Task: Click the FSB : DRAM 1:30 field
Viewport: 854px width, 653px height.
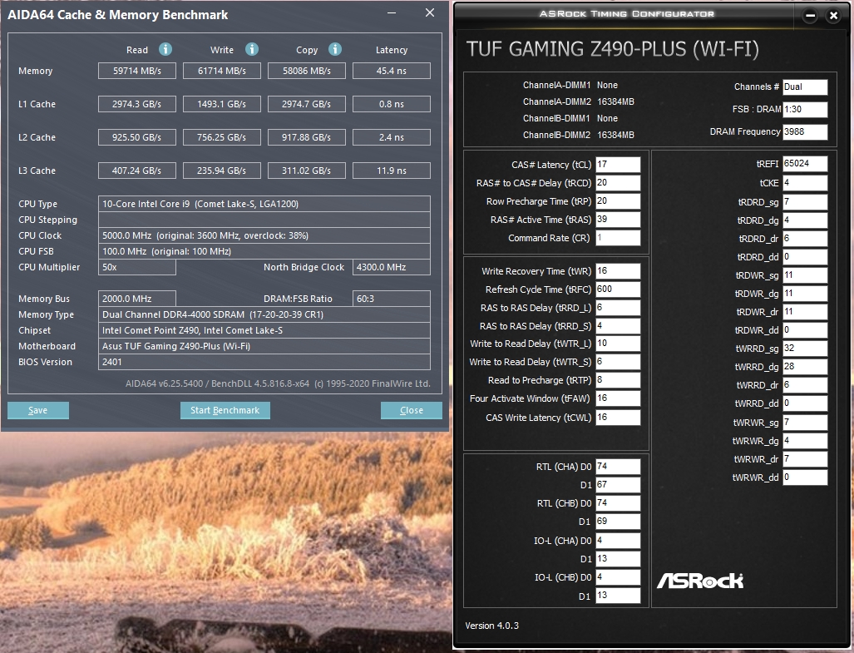Action: [x=805, y=110]
